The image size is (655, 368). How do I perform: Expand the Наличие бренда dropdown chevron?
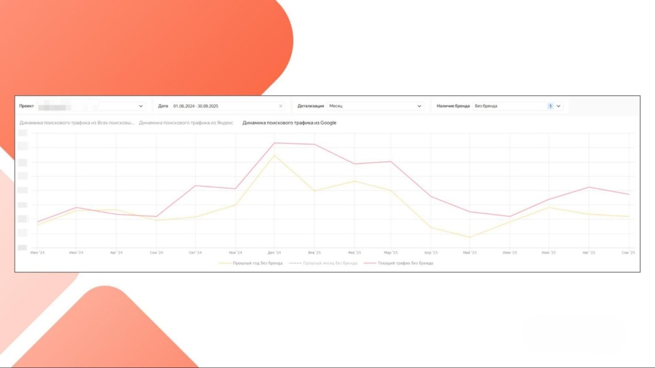(x=558, y=106)
